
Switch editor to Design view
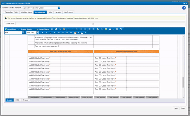point(9,100)
